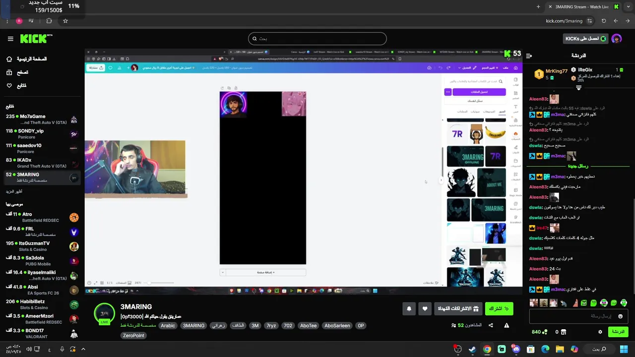View channel points balance 840
The width and height of the screenshot is (635, 357).
point(539,332)
